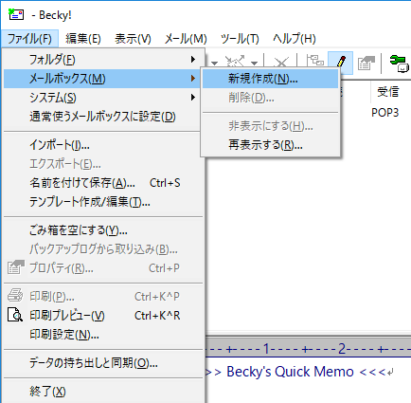
Task: Open the ヘルプ(H) menu
Action: (x=295, y=39)
